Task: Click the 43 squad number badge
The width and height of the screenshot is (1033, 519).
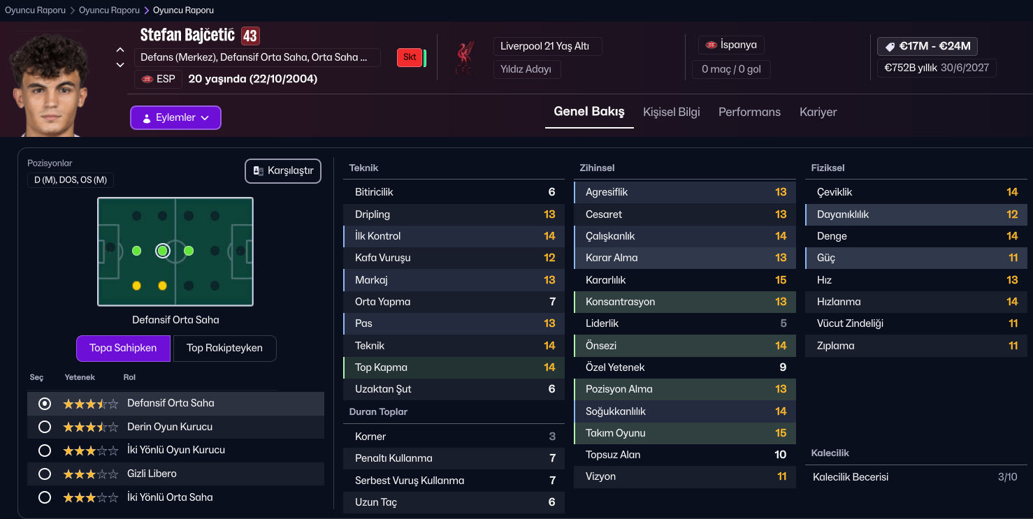Action: [x=250, y=36]
